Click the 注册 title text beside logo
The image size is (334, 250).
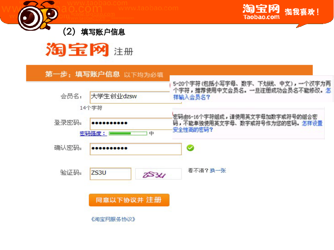tap(124, 51)
